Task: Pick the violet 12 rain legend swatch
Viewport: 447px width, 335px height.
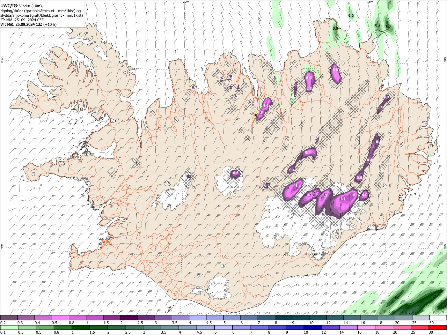Action: [x=330, y=327]
